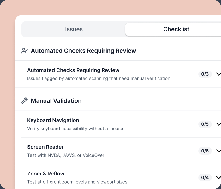Click 'Issues flagged by automated scanning' description

tap(99, 78)
